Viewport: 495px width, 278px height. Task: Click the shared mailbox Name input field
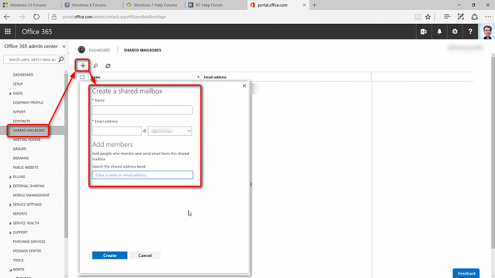coord(142,110)
